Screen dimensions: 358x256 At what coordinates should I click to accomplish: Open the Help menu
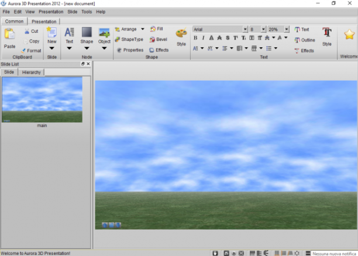coord(101,12)
